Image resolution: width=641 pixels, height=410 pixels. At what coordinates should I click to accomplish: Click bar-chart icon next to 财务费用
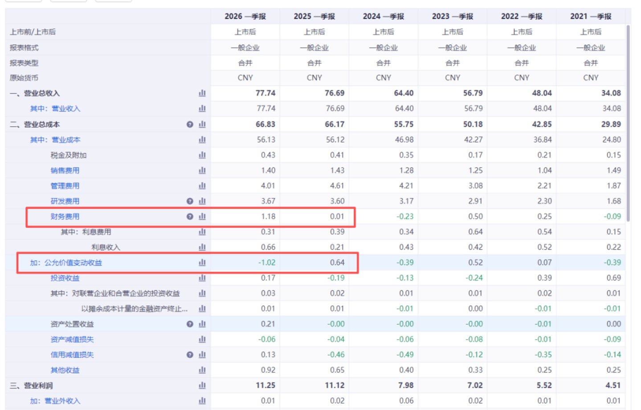pyautogui.click(x=202, y=216)
